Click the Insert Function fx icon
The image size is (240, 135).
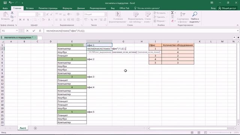40,31
